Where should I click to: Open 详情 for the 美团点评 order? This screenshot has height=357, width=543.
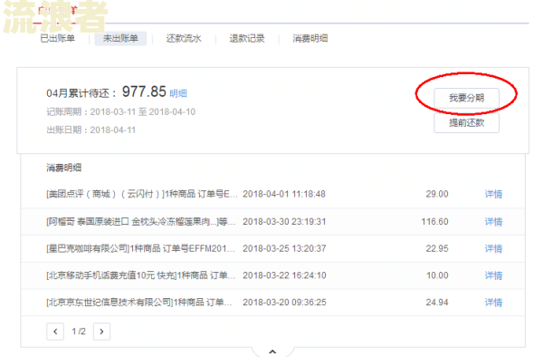[493, 194]
